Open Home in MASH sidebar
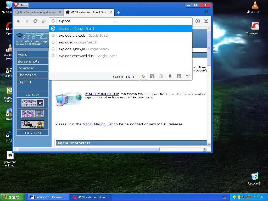 32,54
